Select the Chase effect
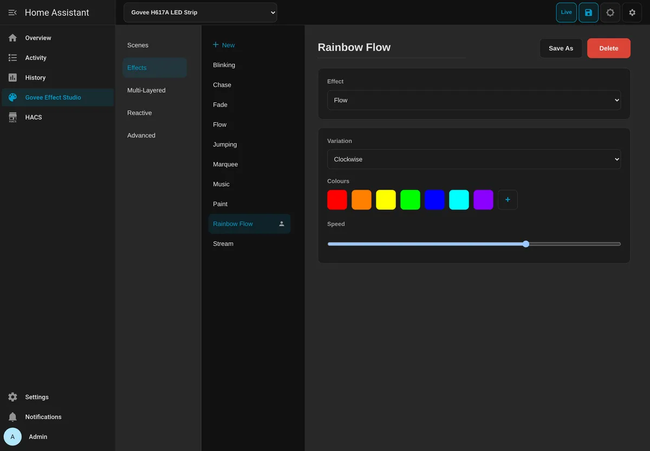Viewport: 650px width, 451px height. [x=249, y=85]
